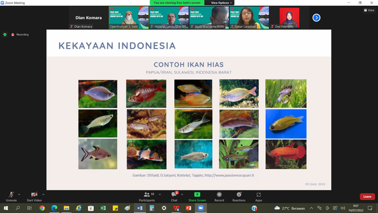378x213 pixels.
Task: Click the green encryption shield icon
Action: pyautogui.click(x=5, y=34)
